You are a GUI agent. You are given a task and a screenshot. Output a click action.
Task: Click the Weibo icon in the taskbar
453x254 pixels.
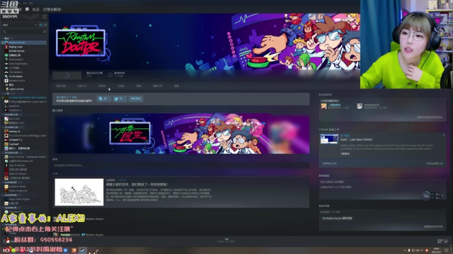[7, 250]
